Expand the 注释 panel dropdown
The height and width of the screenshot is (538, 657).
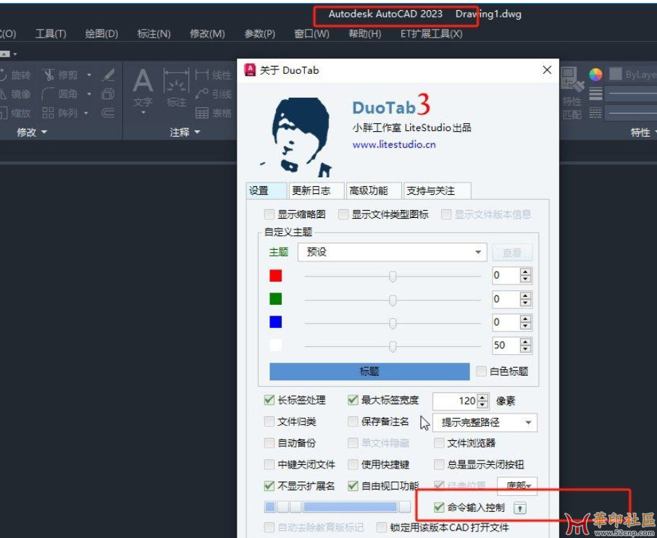[185, 133]
